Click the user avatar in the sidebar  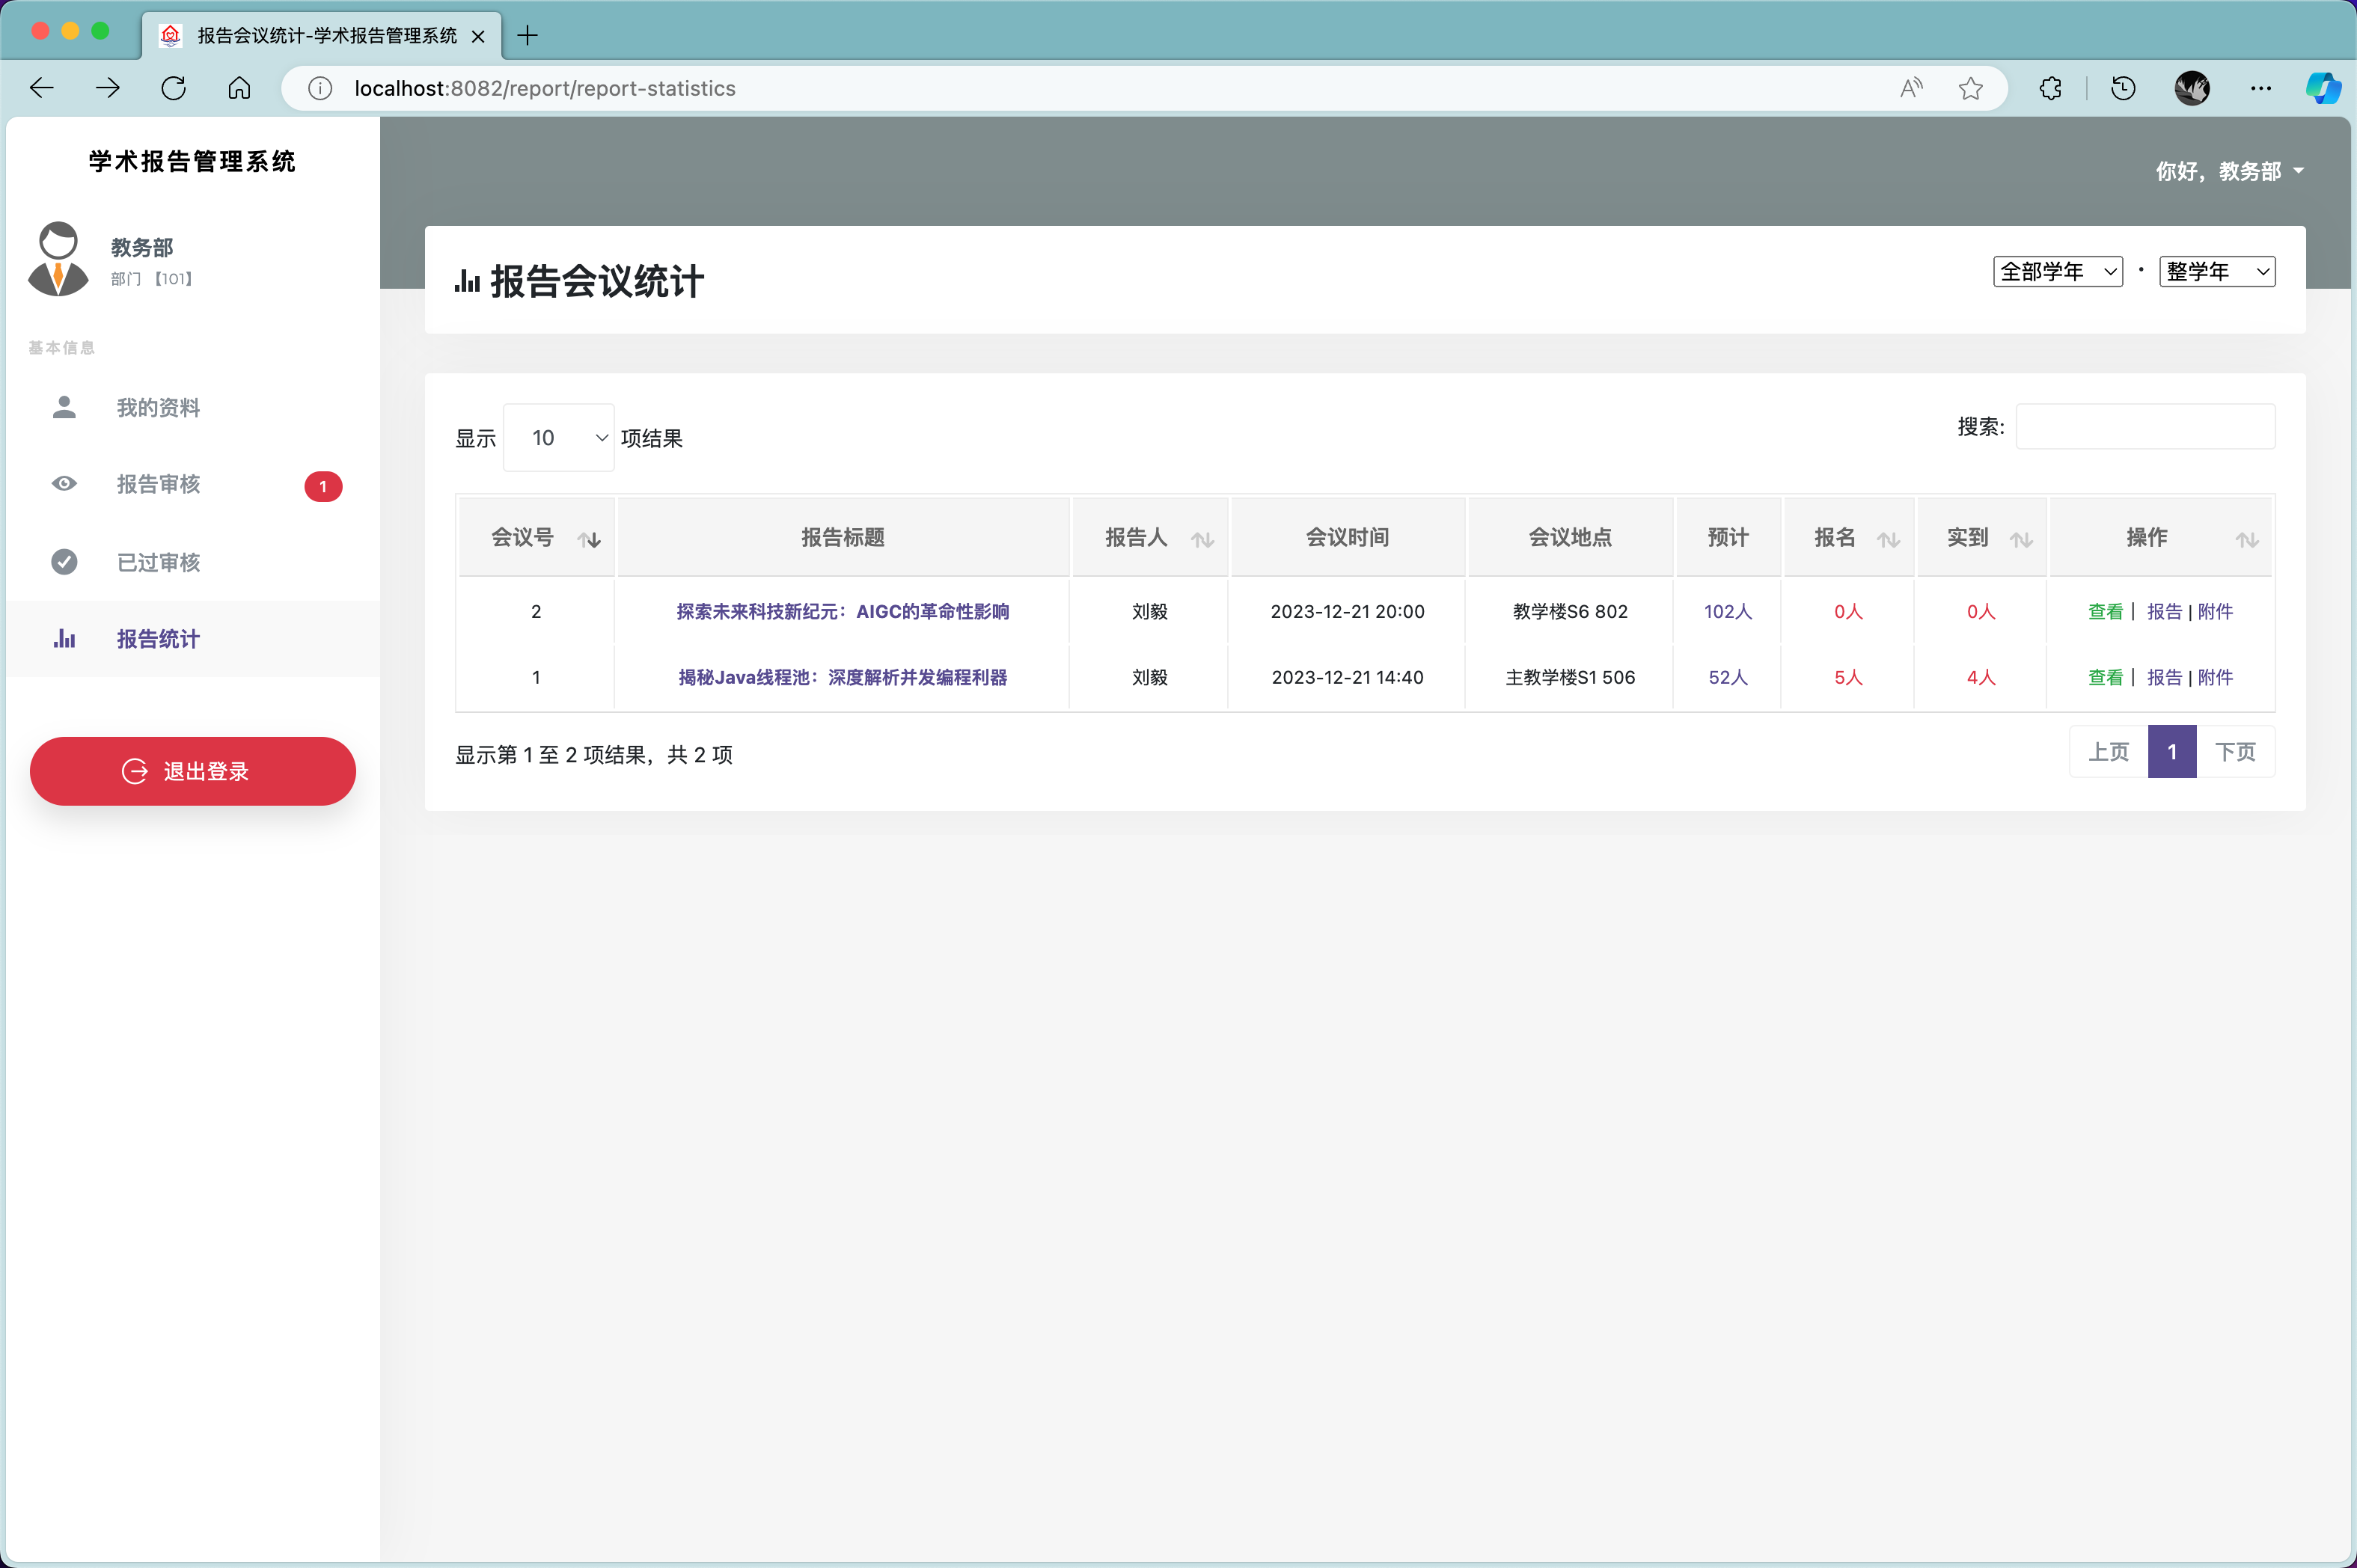[58, 259]
